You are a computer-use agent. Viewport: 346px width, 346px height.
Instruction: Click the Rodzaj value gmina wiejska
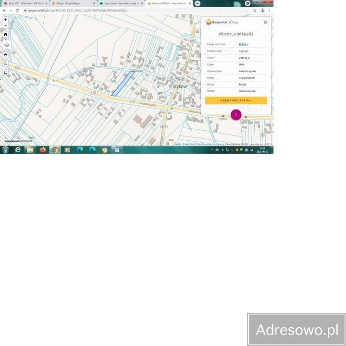(x=247, y=91)
